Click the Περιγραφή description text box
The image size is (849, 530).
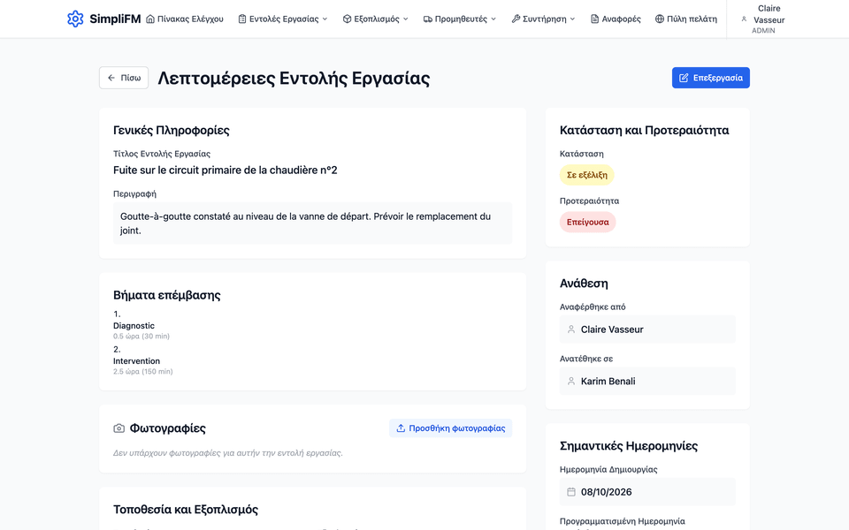[x=312, y=223]
